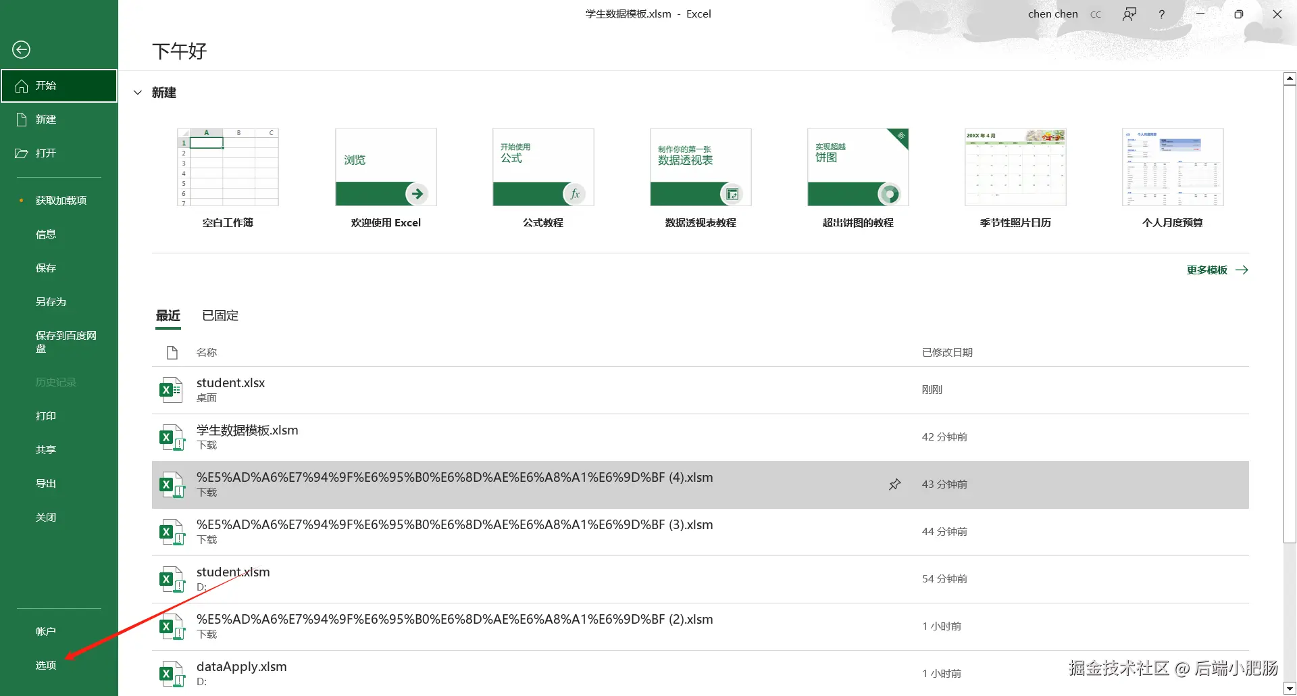Sort files by 已修改日期 column header

[x=947, y=353]
